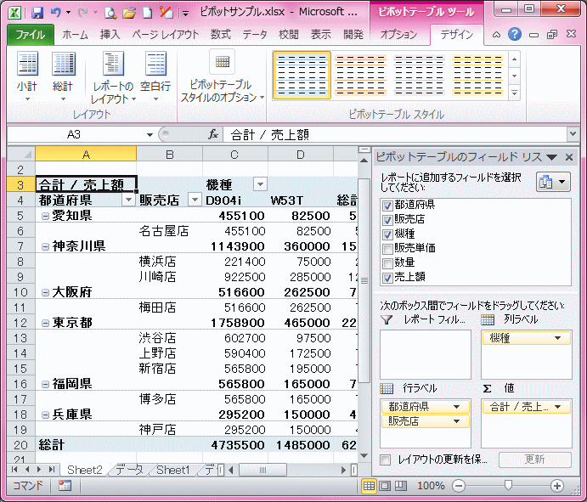The width and height of the screenshot is (587, 502).
Task: Click the Save icon in quick access toolbar
Action: click(x=37, y=13)
